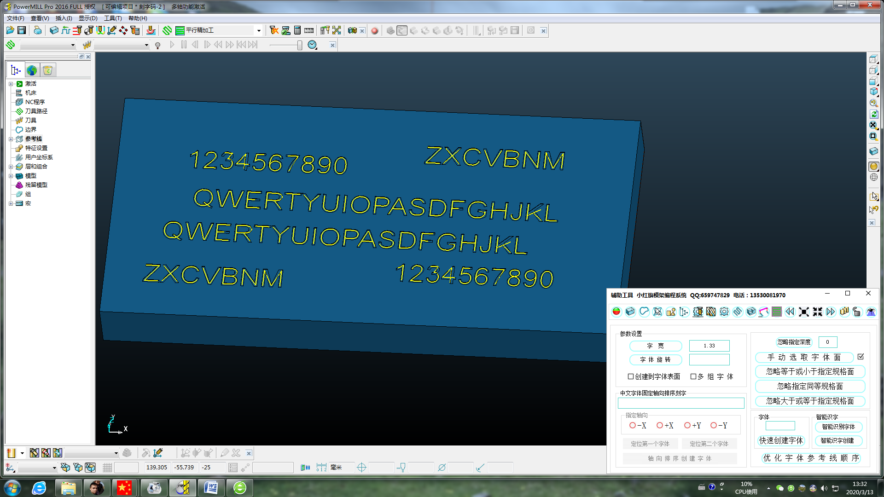Image resolution: width=884 pixels, height=497 pixels.
Task: Click the 忽略指定深度 value field
Action: tap(827, 342)
